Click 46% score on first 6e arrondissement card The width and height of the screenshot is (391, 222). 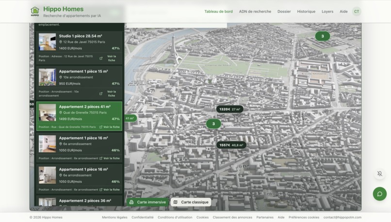point(115,150)
